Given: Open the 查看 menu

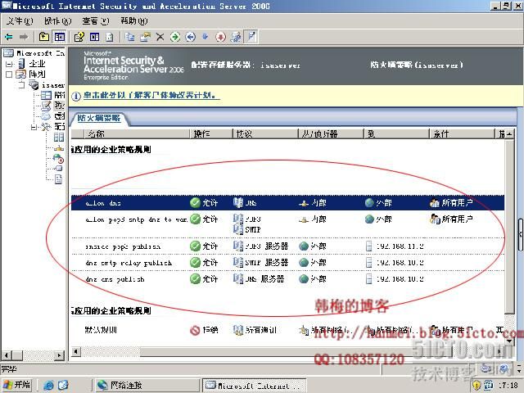Looking at the screenshot, I should (x=96, y=21).
